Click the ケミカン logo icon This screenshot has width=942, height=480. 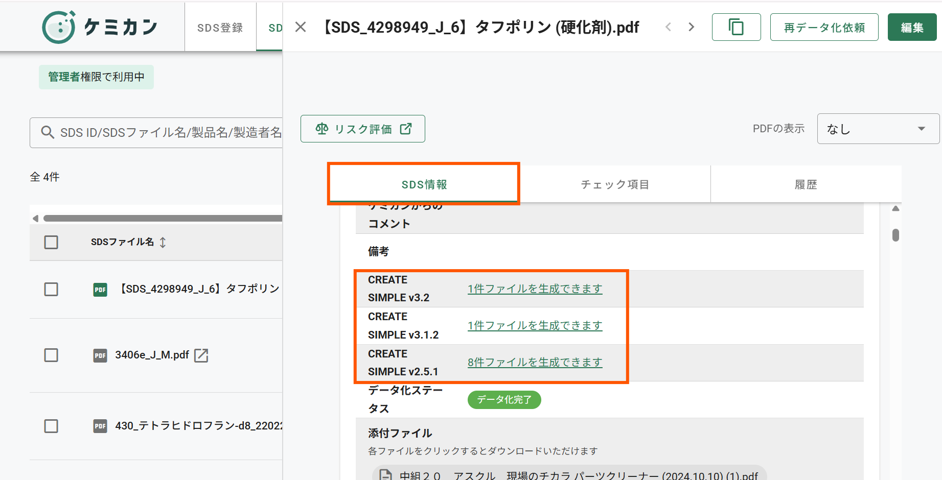59,27
